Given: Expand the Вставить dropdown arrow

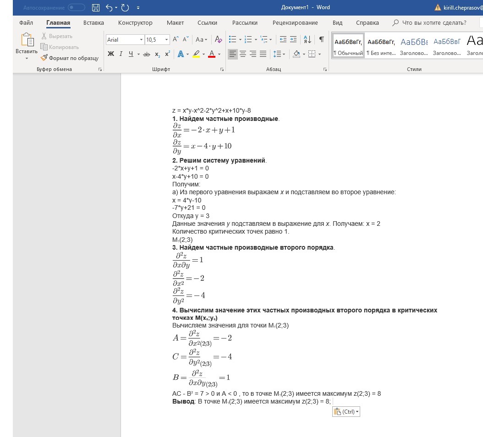Looking at the screenshot, I should point(27,59).
